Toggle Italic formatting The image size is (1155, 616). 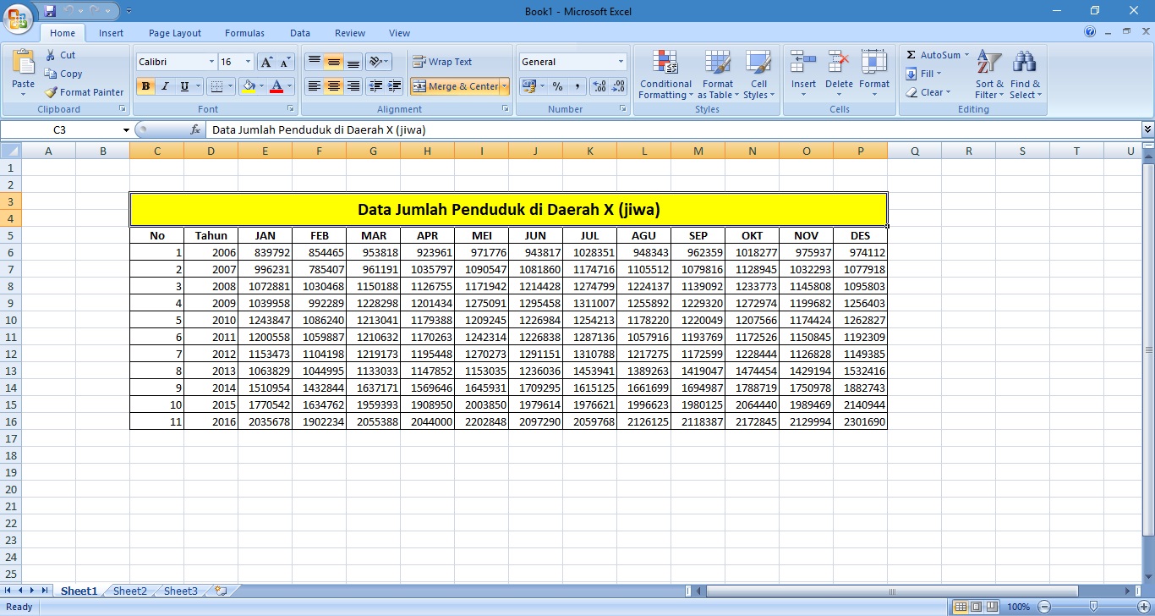pyautogui.click(x=165, y=86)
